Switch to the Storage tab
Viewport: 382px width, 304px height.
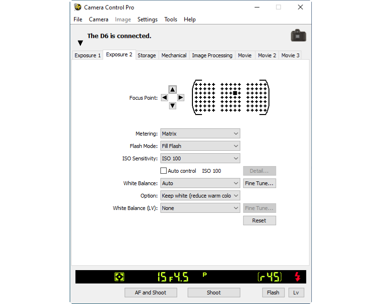click(147, 55)
